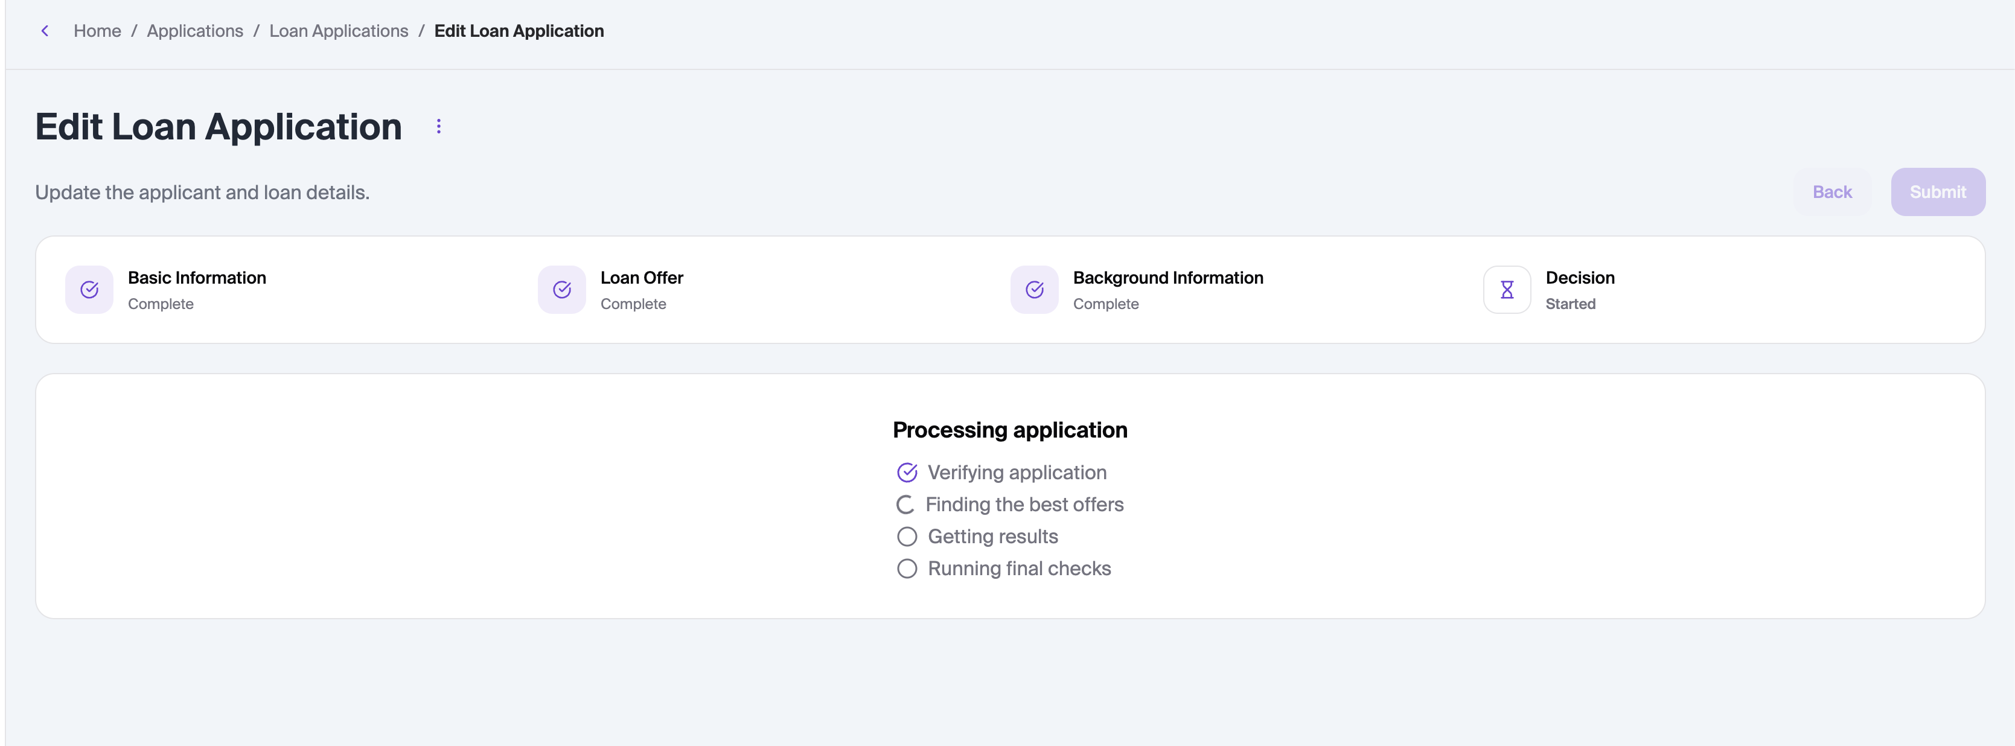Select the Decision step
This screenshot has width=2015, height=746.
[1549, 290]
